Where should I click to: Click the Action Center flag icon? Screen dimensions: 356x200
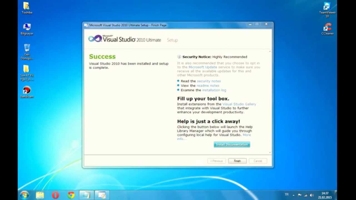pos(300,195)
